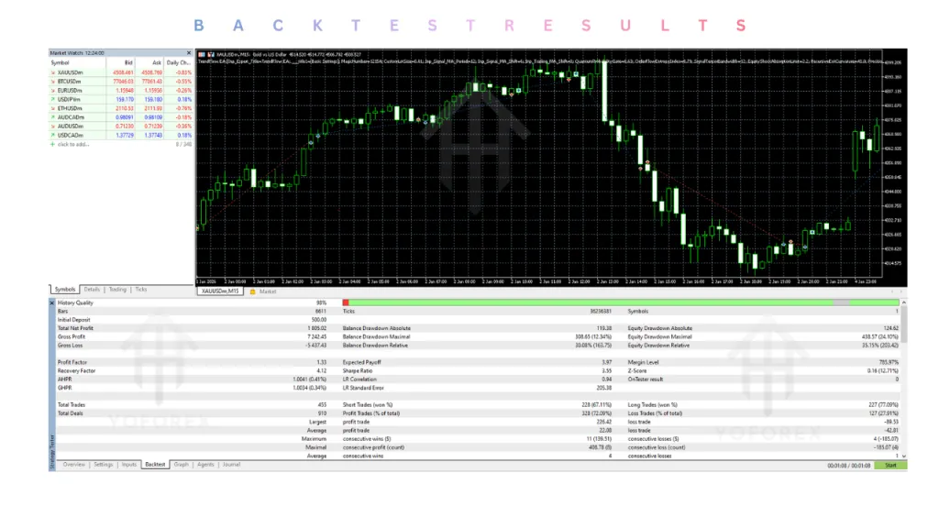Click the USDJPYm up-arrow trend icon
The width and height of the screenshot is (939, 528).
(x=52, y=99)
